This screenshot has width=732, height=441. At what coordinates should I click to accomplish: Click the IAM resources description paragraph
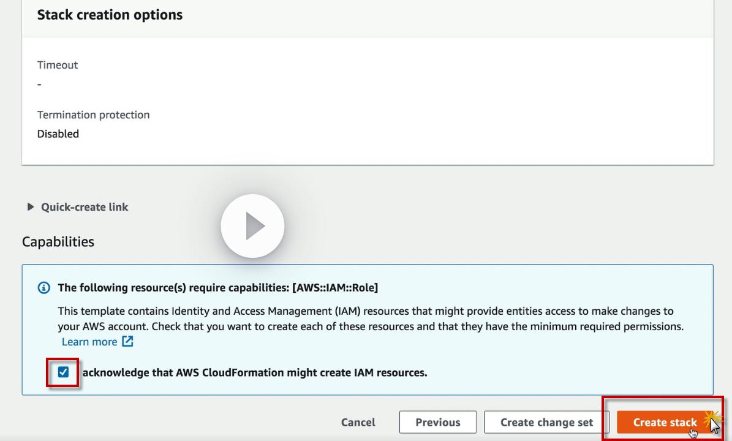368,318
